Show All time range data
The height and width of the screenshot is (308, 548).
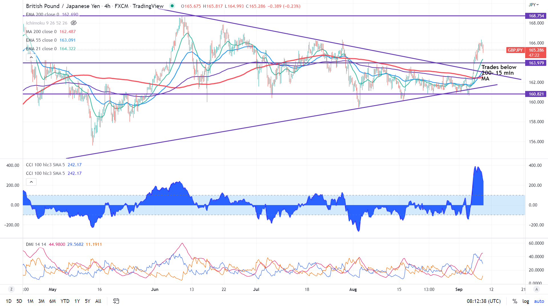point(98,301)
